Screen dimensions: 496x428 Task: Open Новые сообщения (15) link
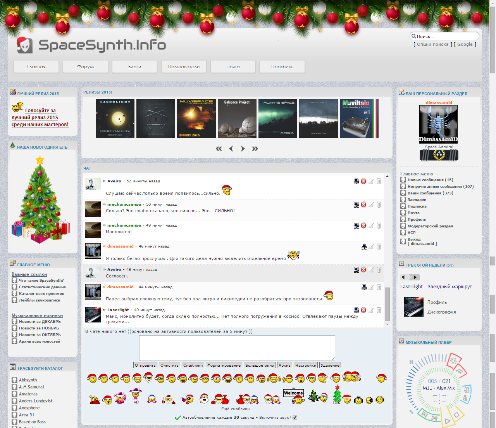point(430,180)
